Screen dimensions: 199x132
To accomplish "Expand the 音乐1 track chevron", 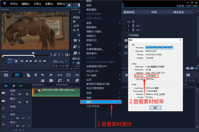I will pos(23,126).
